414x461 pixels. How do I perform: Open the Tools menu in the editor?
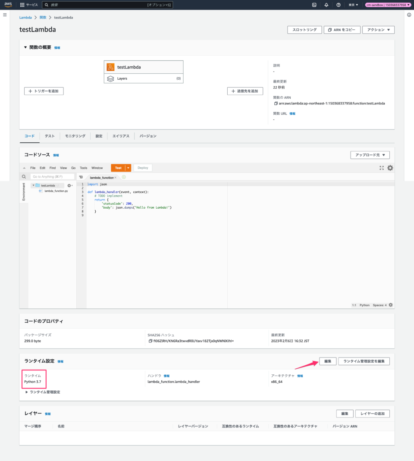tap(83, 168)
